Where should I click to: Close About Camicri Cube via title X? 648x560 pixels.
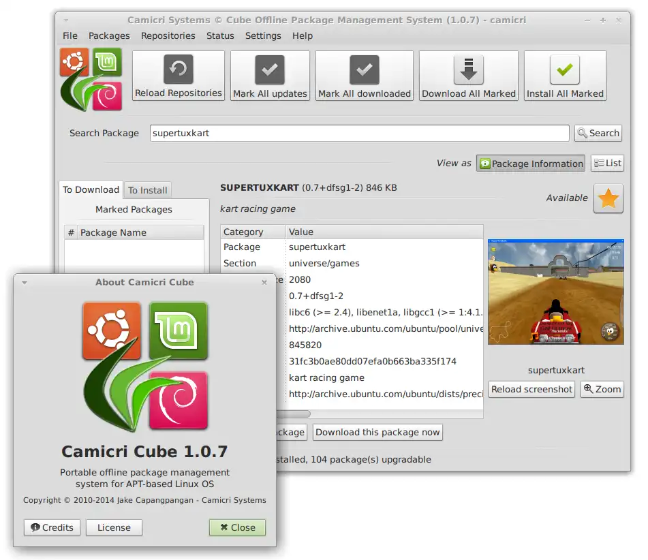point(264,282)
